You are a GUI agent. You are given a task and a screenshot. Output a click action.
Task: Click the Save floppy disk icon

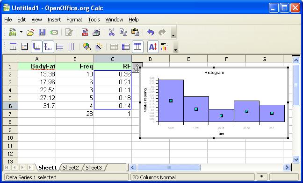coord(42,32)
